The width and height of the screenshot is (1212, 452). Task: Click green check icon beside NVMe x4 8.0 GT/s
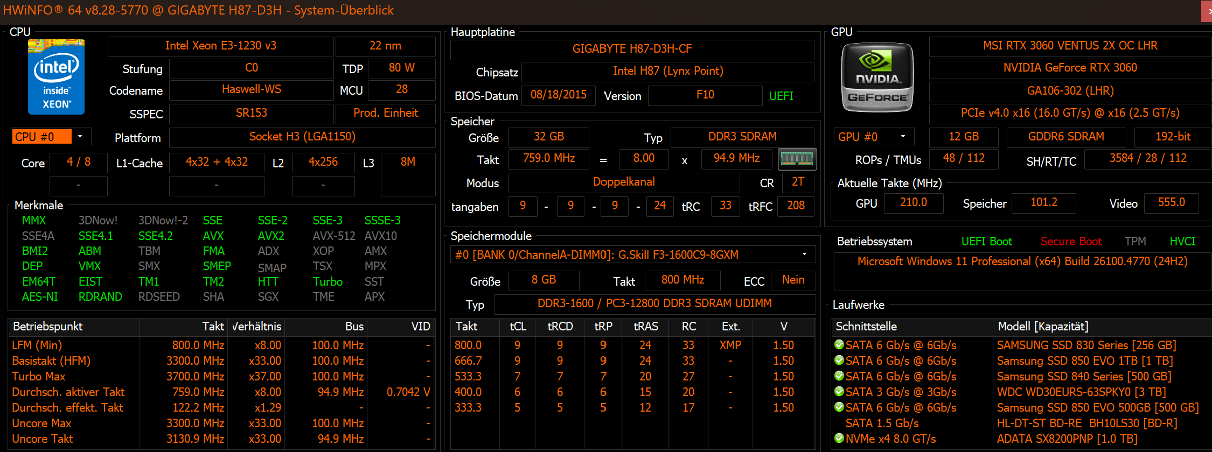(839, 438)
